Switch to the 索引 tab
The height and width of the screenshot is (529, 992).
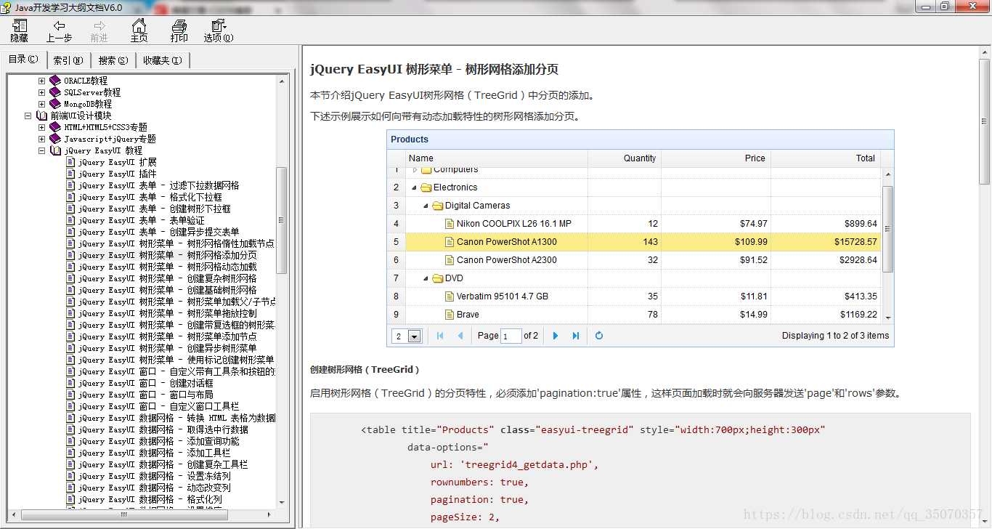68,60
